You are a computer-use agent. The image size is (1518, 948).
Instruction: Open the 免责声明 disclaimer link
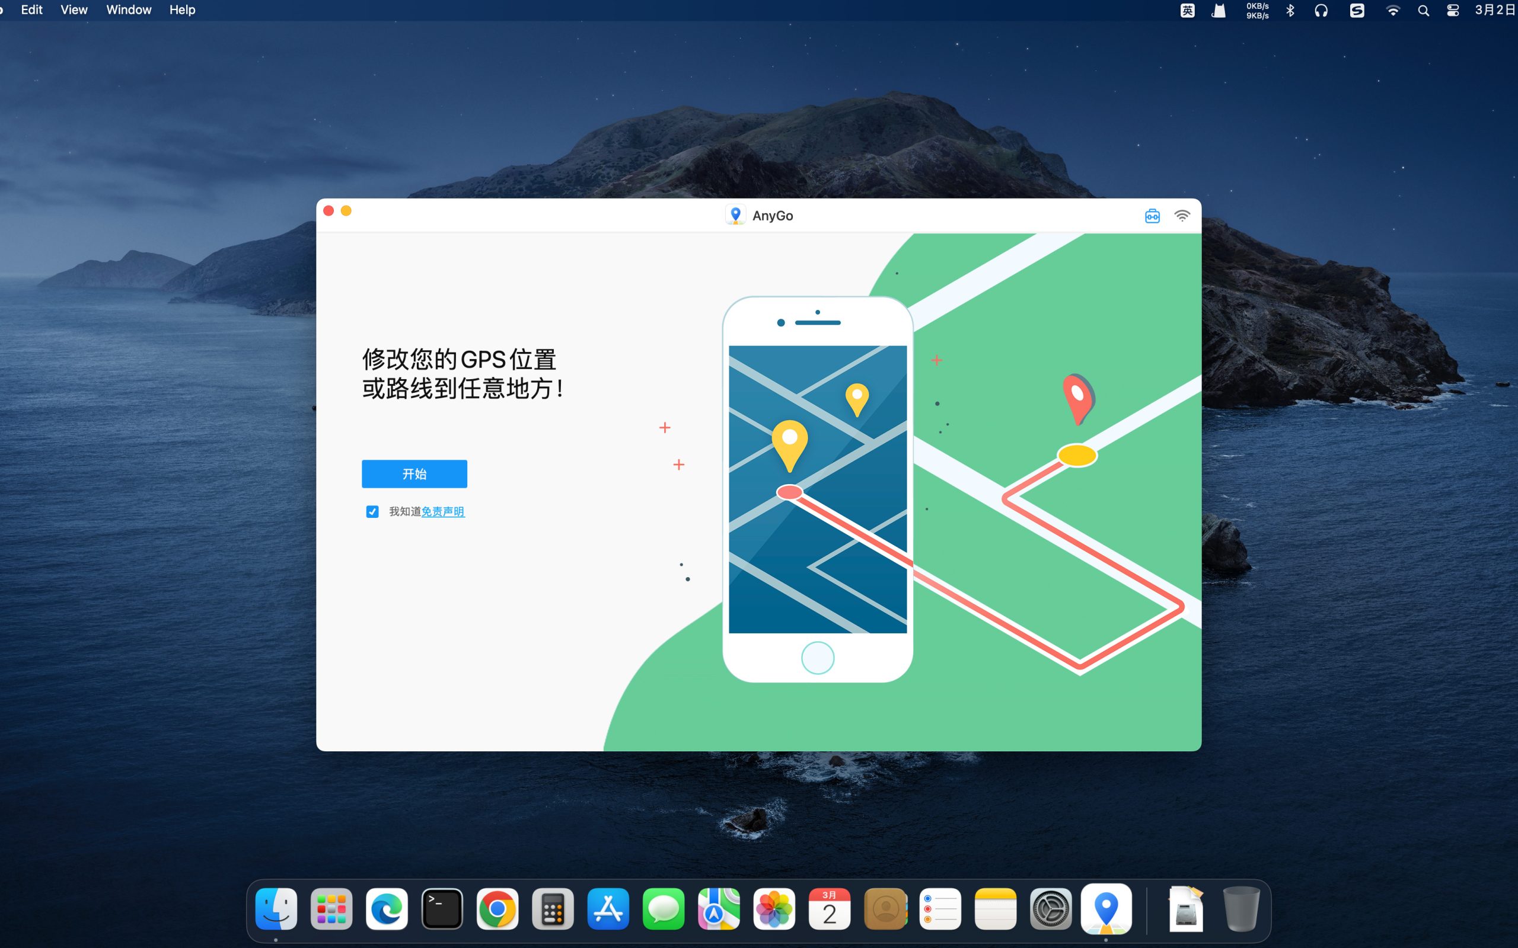coord(442,511)
